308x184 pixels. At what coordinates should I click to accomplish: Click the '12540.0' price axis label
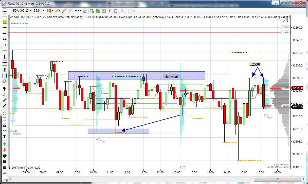tap(298, 53)
